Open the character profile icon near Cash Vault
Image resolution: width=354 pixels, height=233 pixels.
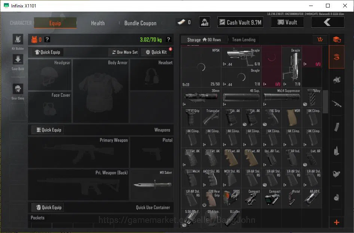[x=205, y=22]
